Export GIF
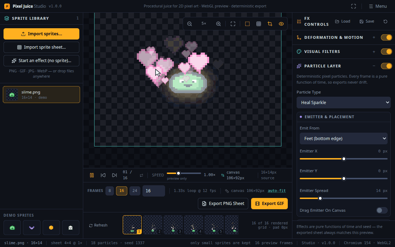Screen dimensions: 395x247 coord(269,204)
